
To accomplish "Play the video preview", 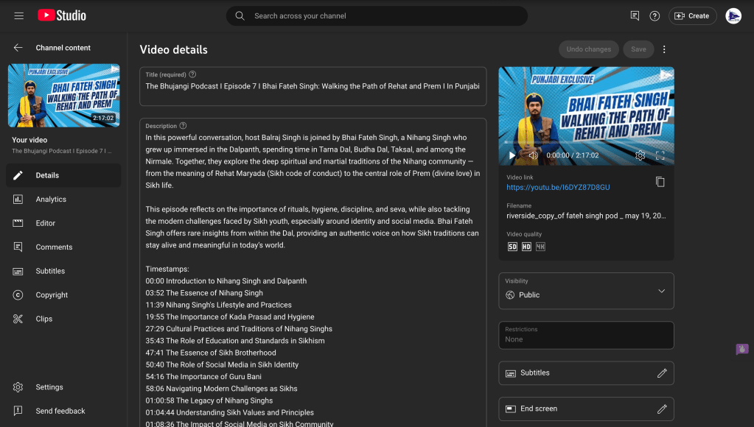I will click(x=512, y=155).
